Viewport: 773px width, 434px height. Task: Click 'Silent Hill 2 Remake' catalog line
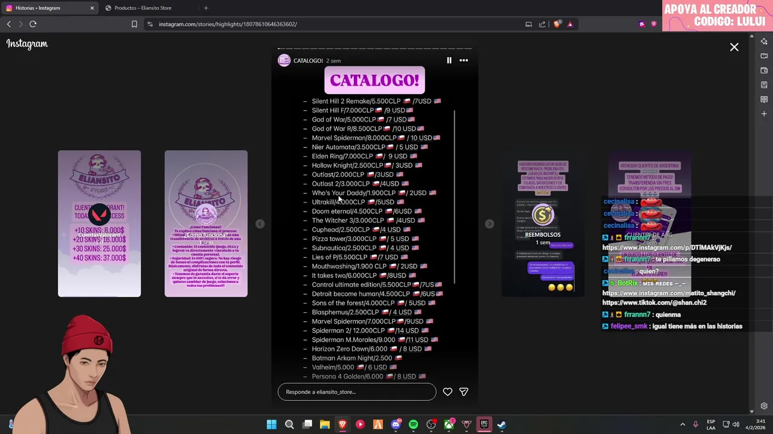(x=376, y=101)
